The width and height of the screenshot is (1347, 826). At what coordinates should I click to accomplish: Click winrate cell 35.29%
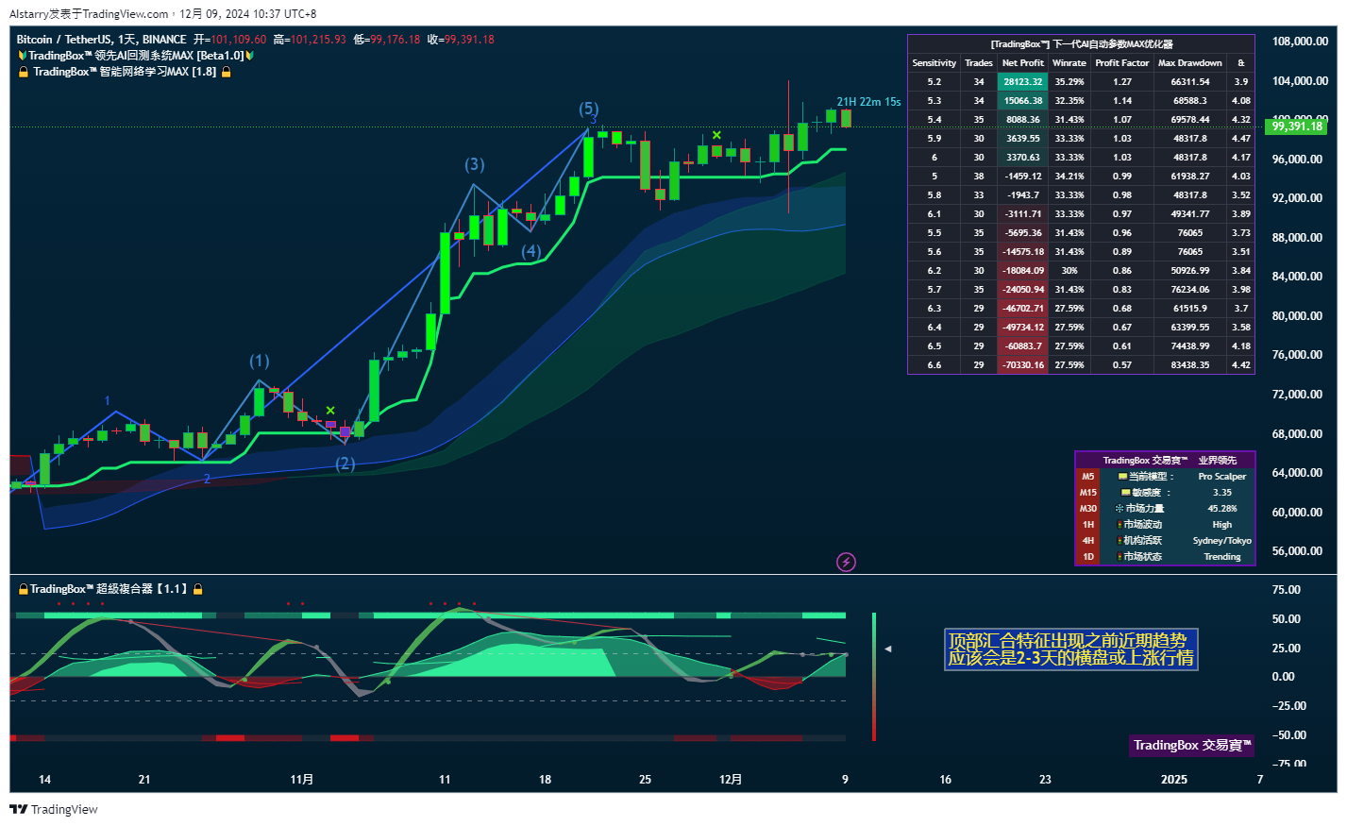coord(1069,82)
